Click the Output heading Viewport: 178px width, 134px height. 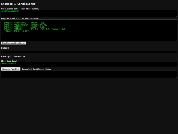(x=5, y=48)
